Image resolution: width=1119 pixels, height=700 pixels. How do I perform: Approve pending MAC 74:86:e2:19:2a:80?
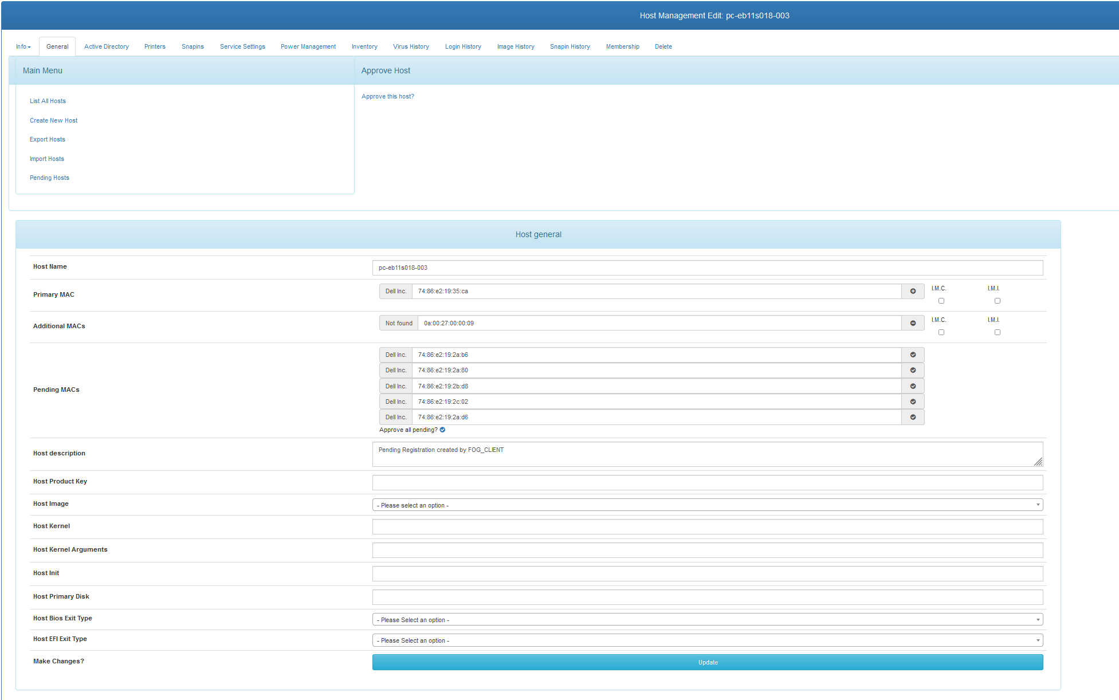click(x=913, y=371)
